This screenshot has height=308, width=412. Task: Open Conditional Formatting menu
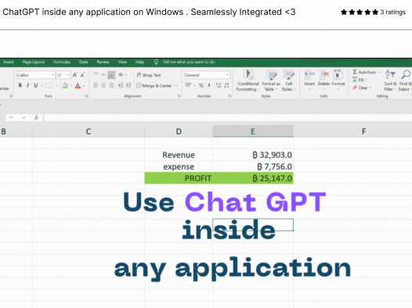[248, 81]
